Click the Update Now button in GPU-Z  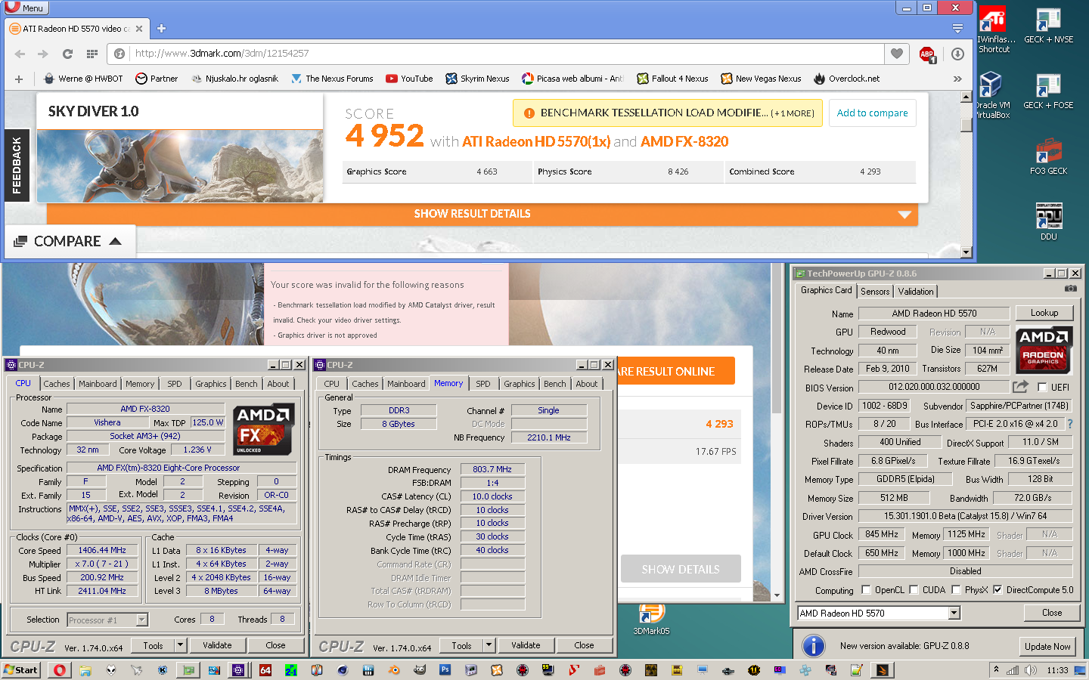pos(1047,647)
